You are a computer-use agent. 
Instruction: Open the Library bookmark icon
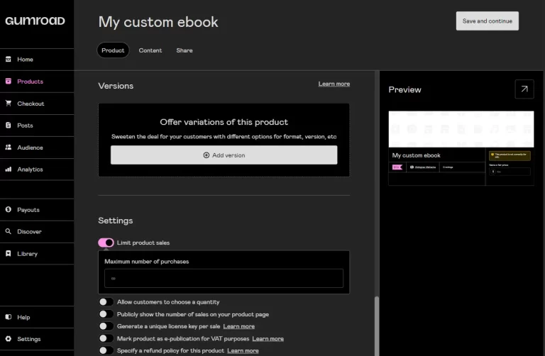click(9, 253)
